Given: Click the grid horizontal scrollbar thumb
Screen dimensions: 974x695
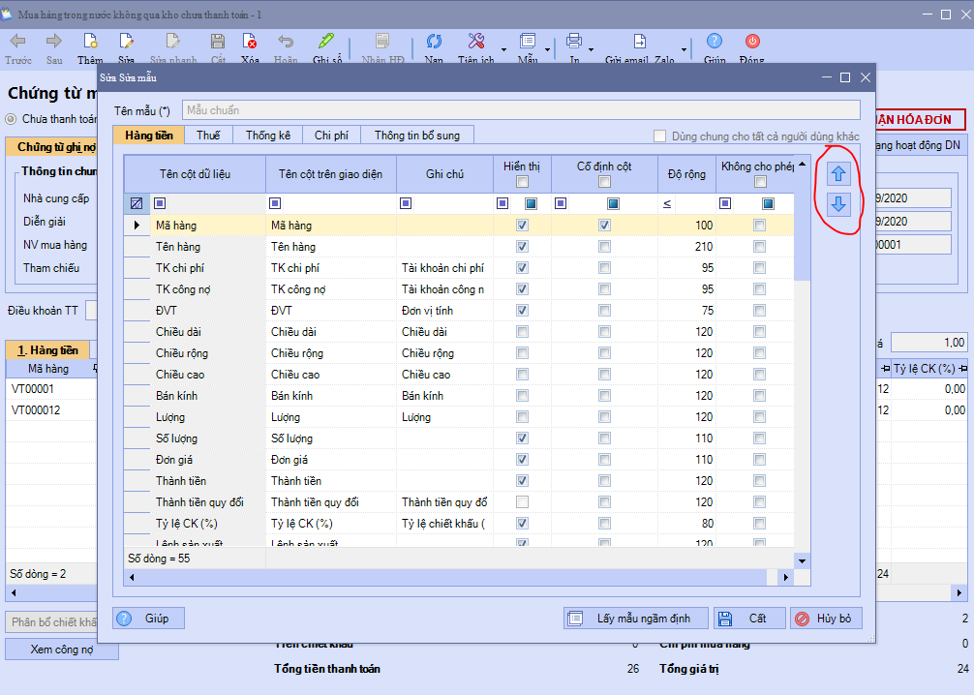Looking at the screenshot, I should [453, 577].
